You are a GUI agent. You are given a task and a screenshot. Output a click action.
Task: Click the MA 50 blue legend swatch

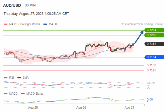(x=45, y=24)
